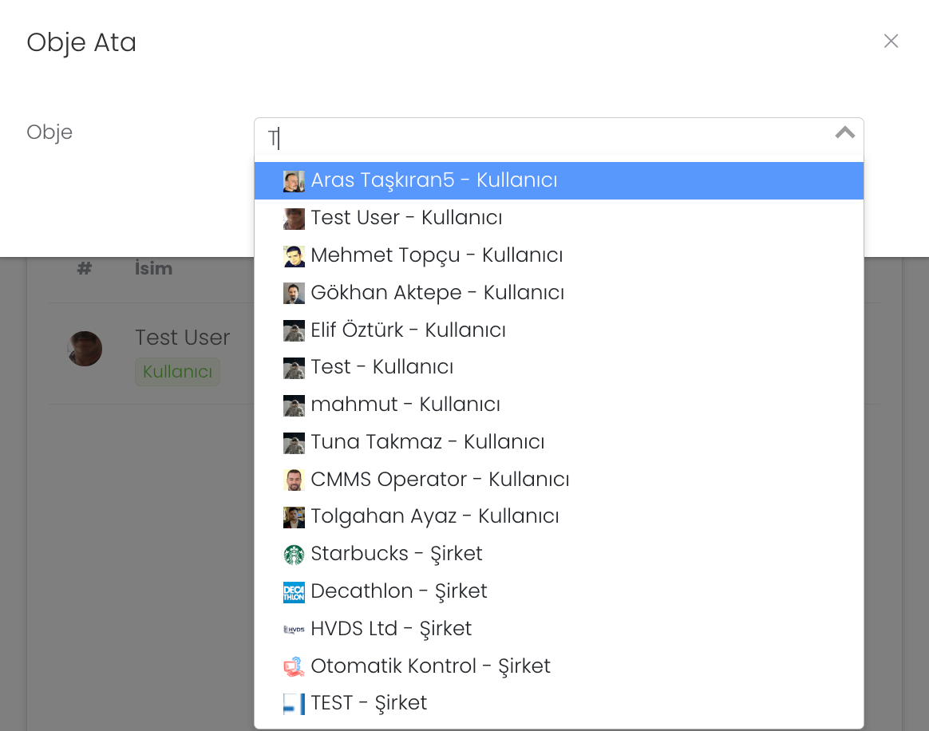Image resolution: width=929 pixels, height=731 pixels.
Task: Focus the Obje search input field
Action: (x=543, y=140)
